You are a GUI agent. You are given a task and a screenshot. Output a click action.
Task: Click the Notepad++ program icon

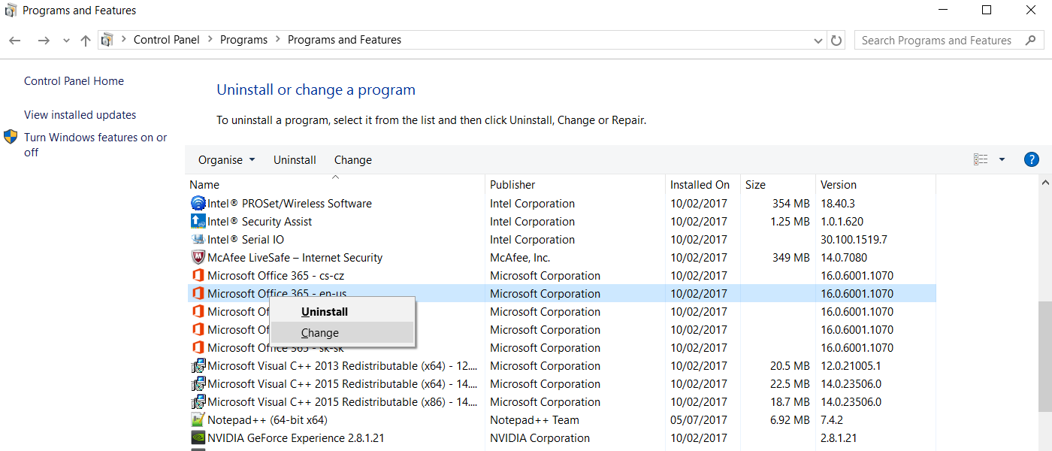pos(198,420)
